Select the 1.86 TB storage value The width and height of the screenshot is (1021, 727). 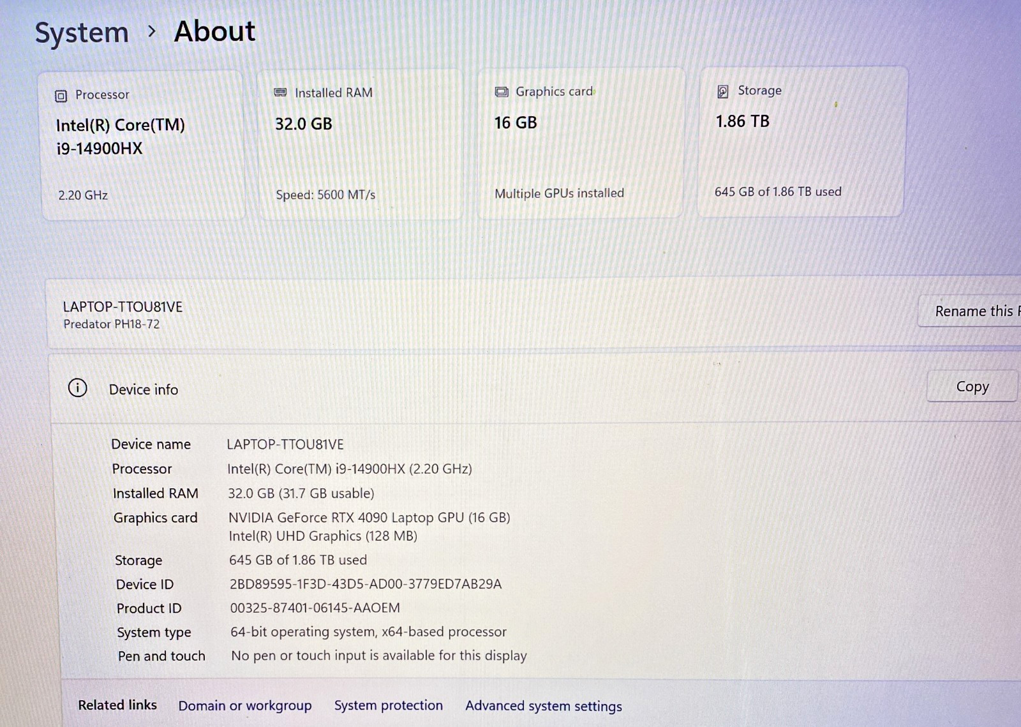click(x=743, y=121)
